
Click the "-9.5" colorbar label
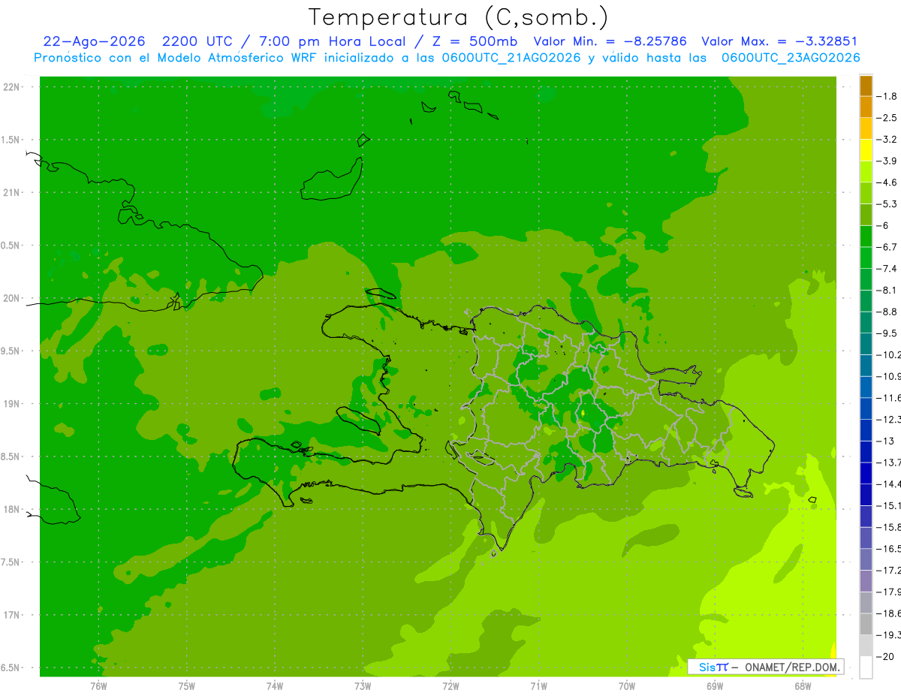click(887, 333)
